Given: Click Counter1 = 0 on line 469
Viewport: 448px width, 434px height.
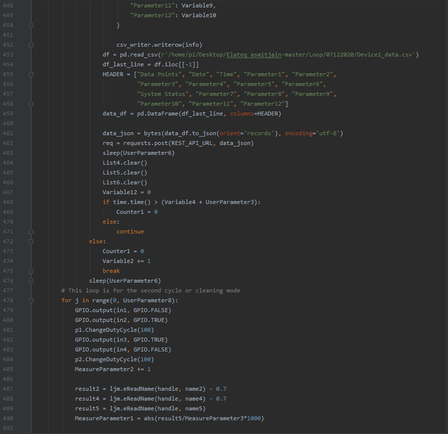Looking at the screenshot, I should (x=137, y=212).
